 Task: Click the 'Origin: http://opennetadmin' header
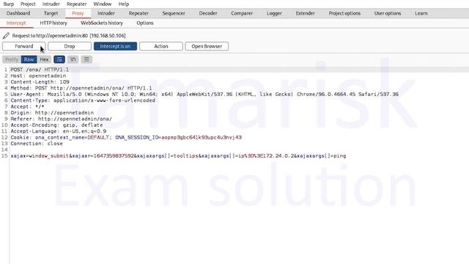52,113
